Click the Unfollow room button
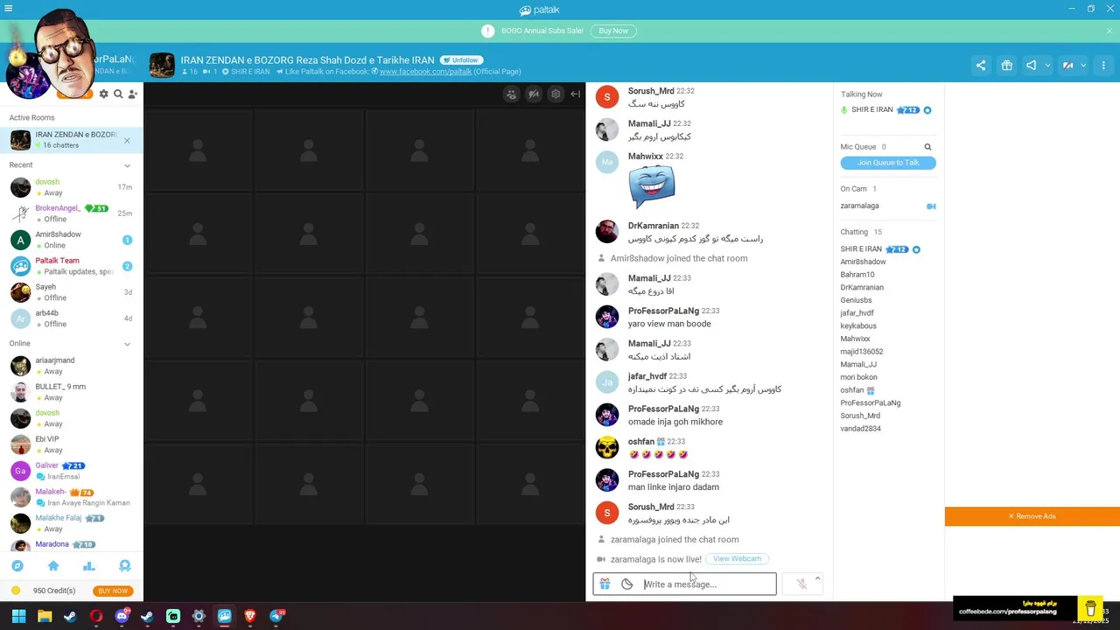The image size is (1120, 630). coord(461,60)
